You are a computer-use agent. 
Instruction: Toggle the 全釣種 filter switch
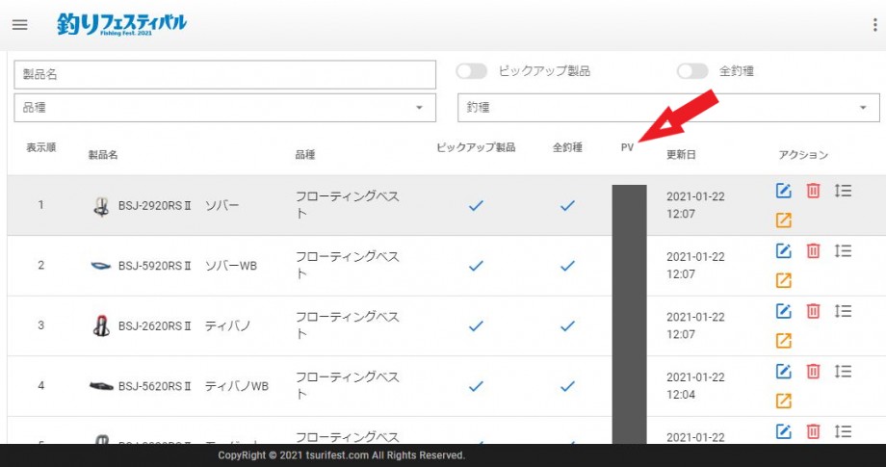(692, 71)
